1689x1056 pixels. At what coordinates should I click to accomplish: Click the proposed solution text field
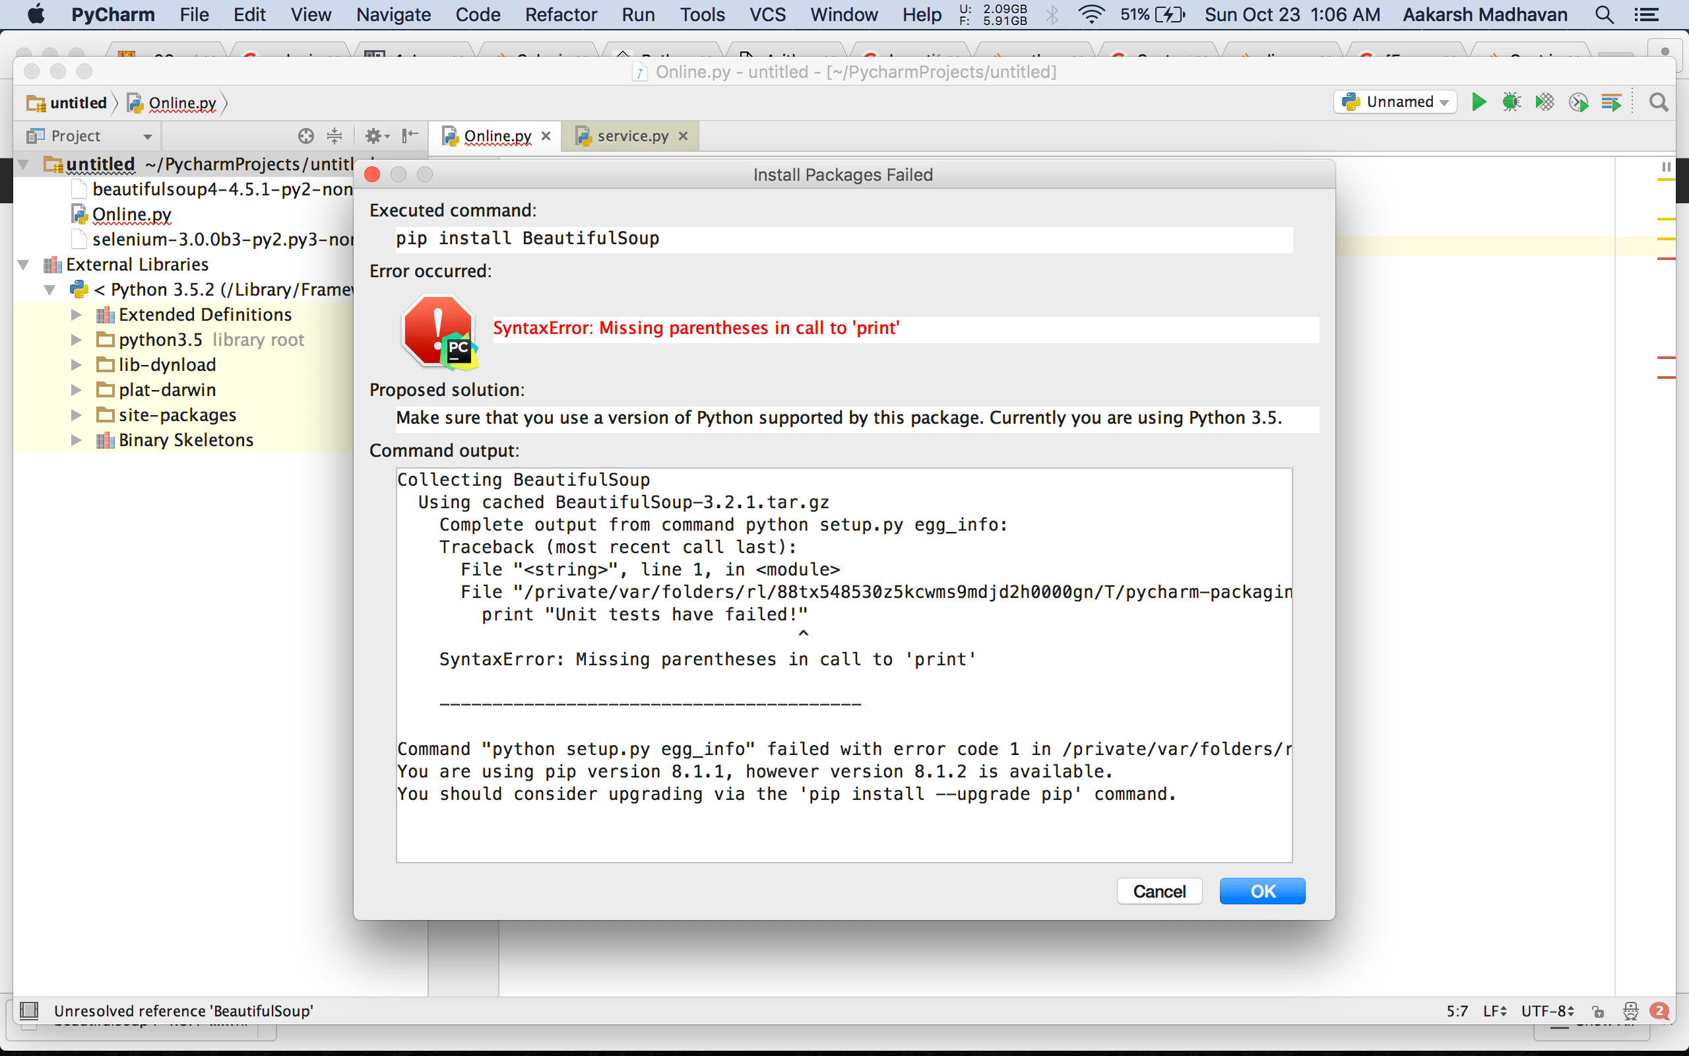857,418
